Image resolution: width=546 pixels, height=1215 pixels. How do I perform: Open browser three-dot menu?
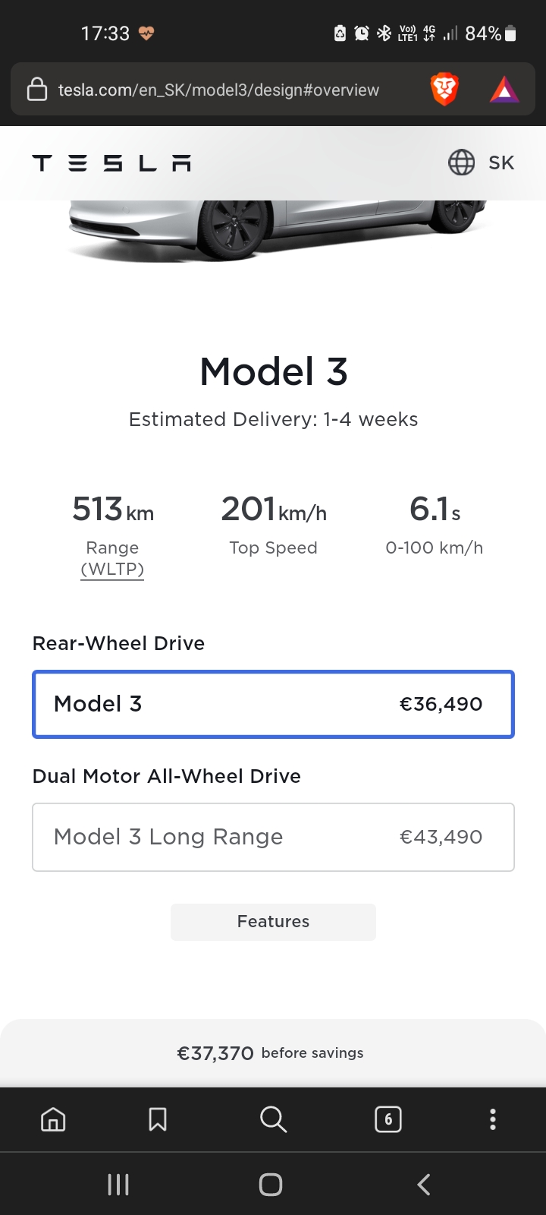coord(493,1119)
